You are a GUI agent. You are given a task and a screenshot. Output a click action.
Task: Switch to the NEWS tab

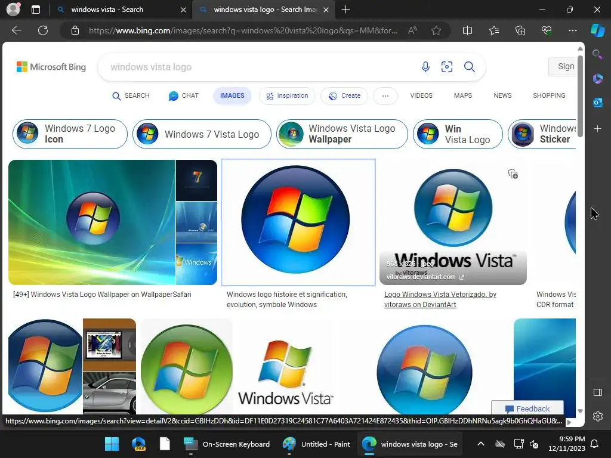[x=502, y=96]
